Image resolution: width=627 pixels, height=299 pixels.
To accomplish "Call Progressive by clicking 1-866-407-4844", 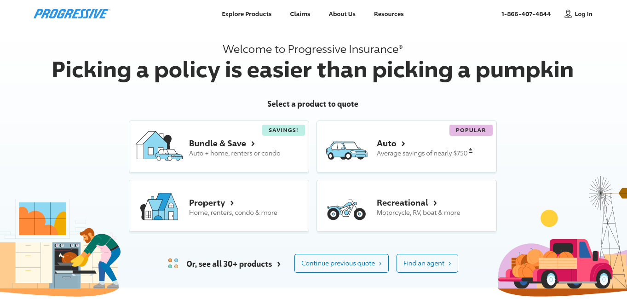I will 526,14.
